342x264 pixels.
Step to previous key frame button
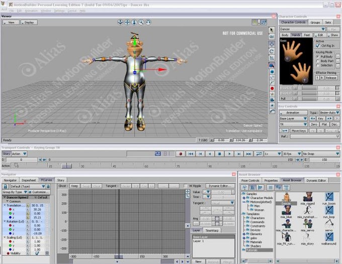(200, 154)
